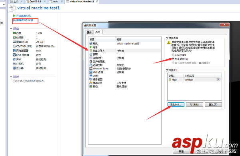Select the VNC connections icon in list

click(91, 72)
